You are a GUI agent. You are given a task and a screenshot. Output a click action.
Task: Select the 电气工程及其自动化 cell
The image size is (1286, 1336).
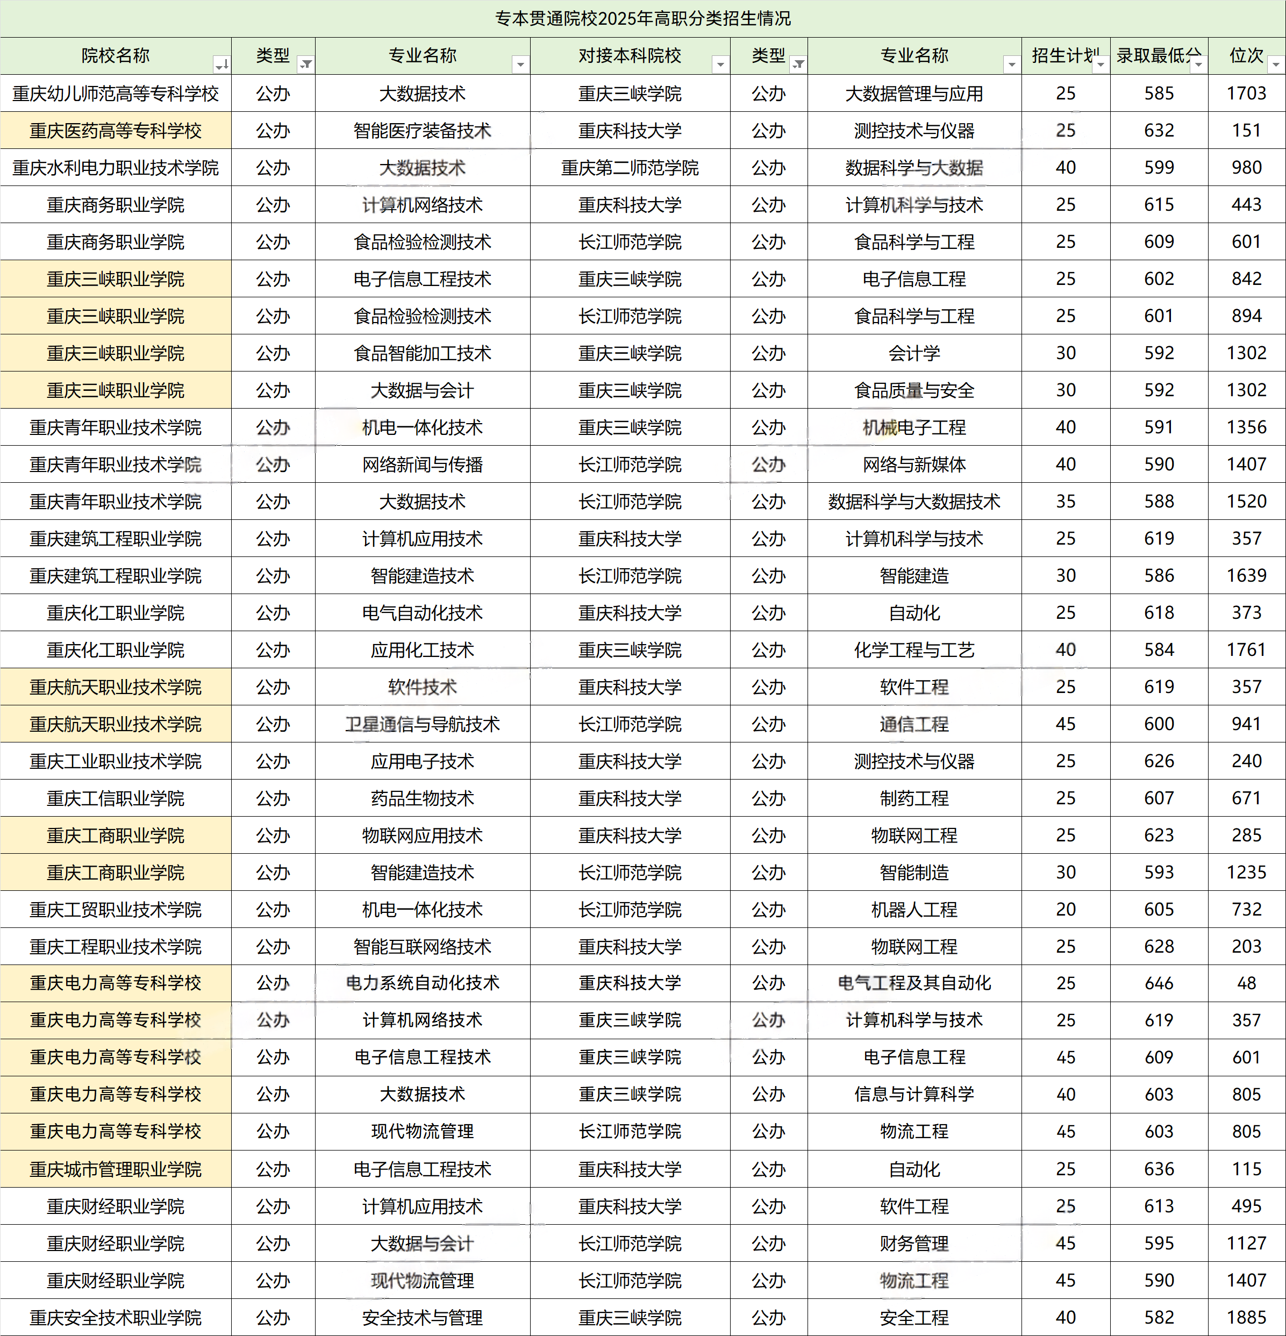914,983
